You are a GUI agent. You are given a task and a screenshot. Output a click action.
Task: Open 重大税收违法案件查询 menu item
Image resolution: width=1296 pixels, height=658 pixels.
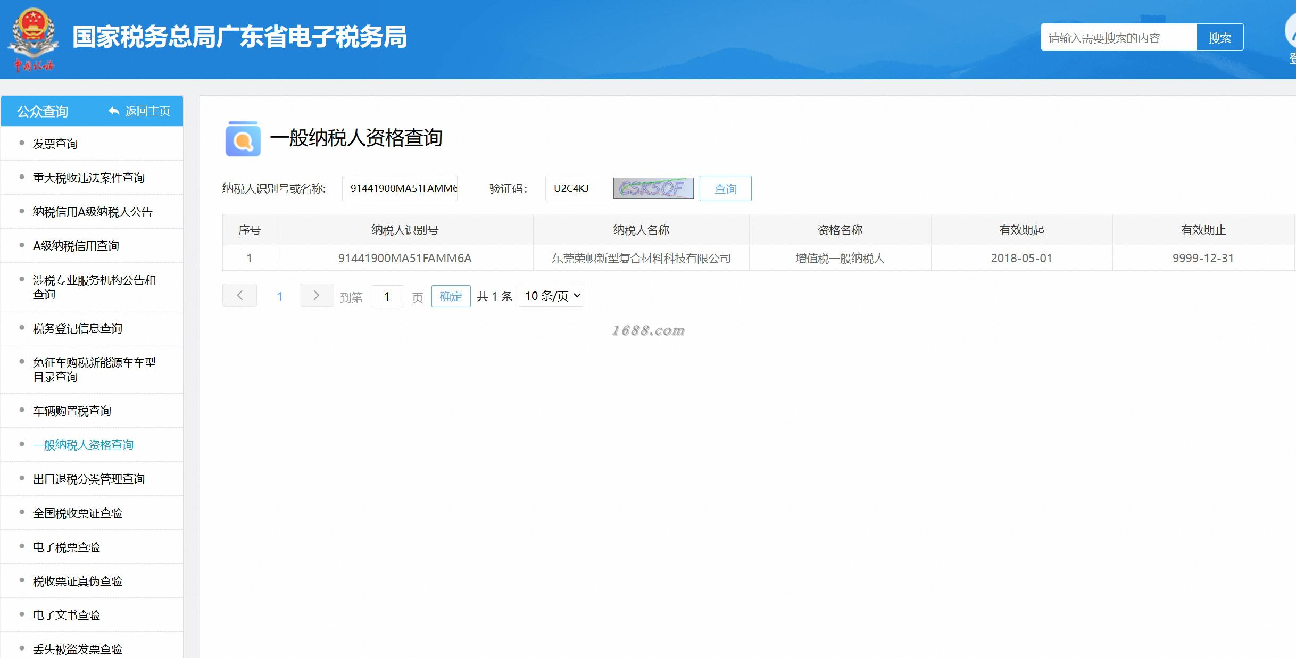(89, 178)
